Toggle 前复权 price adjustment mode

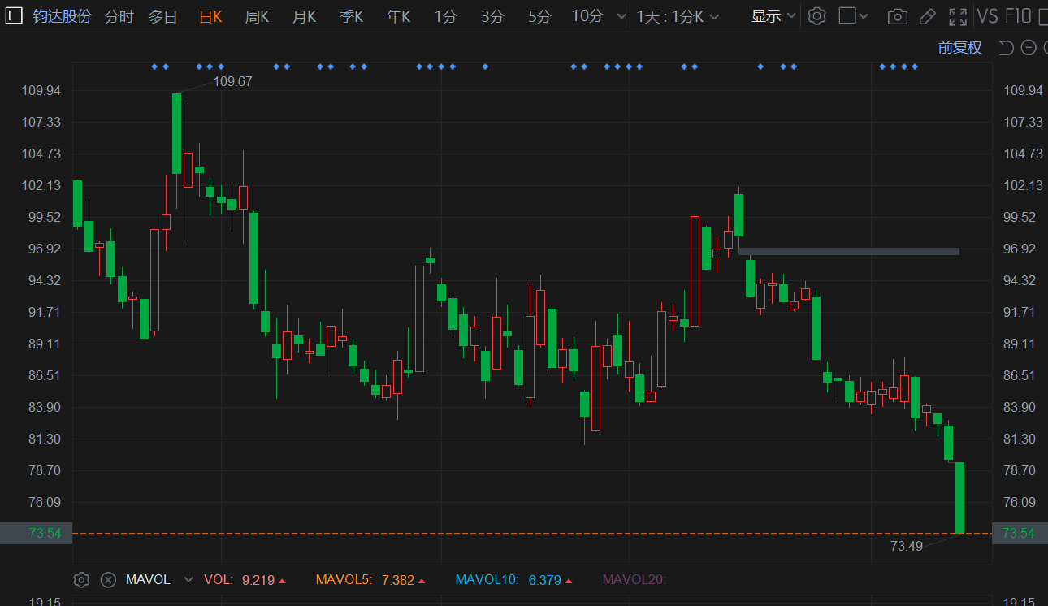tap(959, 48)
